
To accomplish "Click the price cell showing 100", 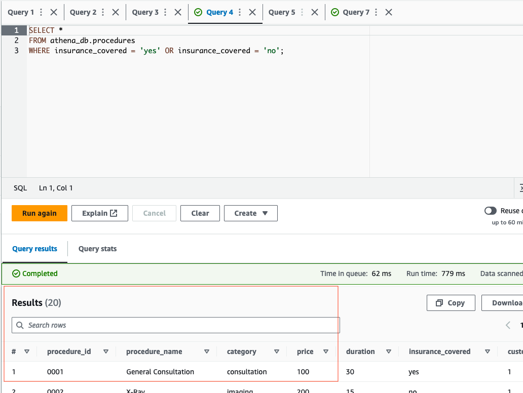I will pyautogui.click(x=303, y=372).
